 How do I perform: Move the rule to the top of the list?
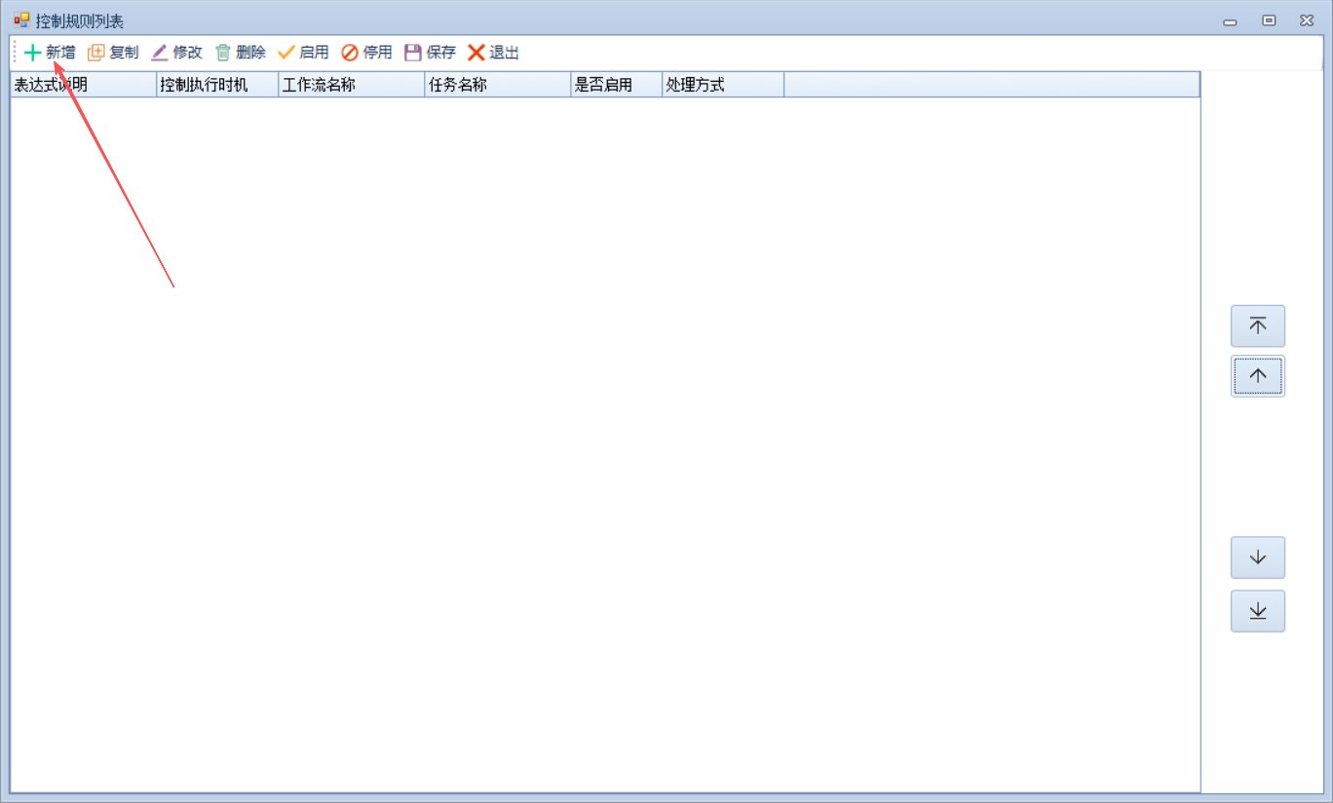click(1257, 326)
